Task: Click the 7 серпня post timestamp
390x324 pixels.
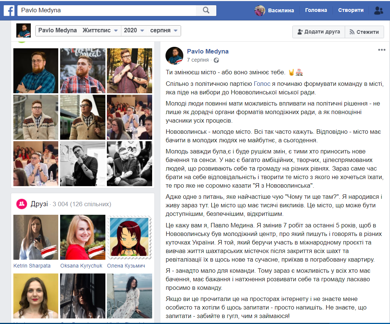Action: coord(198,60)
